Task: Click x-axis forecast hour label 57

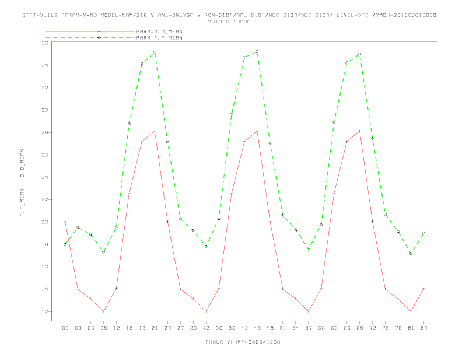Action: [x=309, y=328]
